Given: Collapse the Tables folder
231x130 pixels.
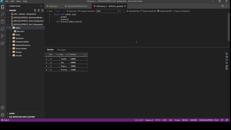Looking at the screenshot, I should [10, 28].
